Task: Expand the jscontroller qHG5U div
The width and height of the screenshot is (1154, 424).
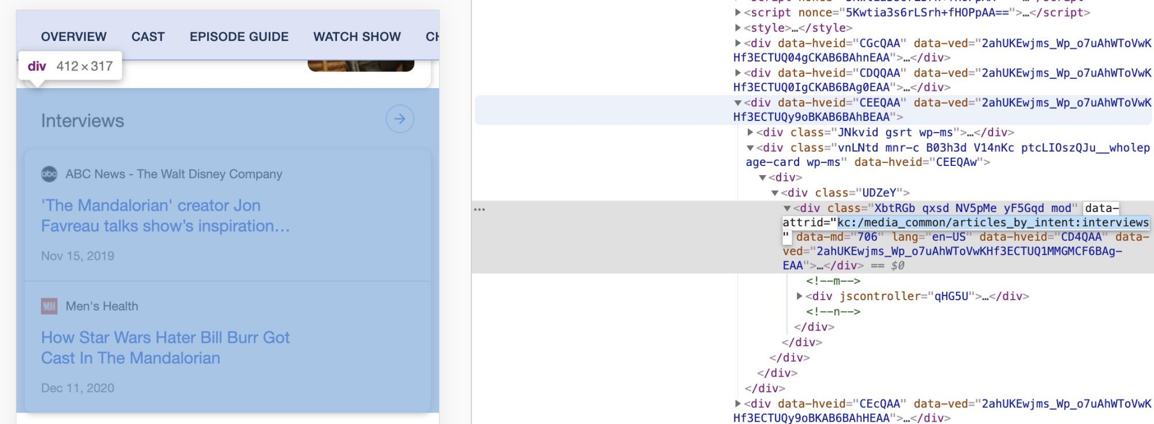Action: tap(800, 296)
